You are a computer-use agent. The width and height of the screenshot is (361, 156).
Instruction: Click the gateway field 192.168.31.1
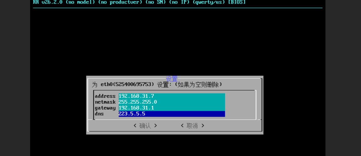(x=172, y=108)
